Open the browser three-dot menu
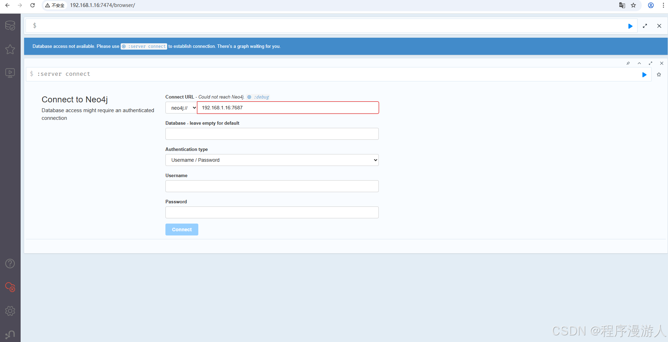Viewport: 668px width, 342px height. (663, 5)
